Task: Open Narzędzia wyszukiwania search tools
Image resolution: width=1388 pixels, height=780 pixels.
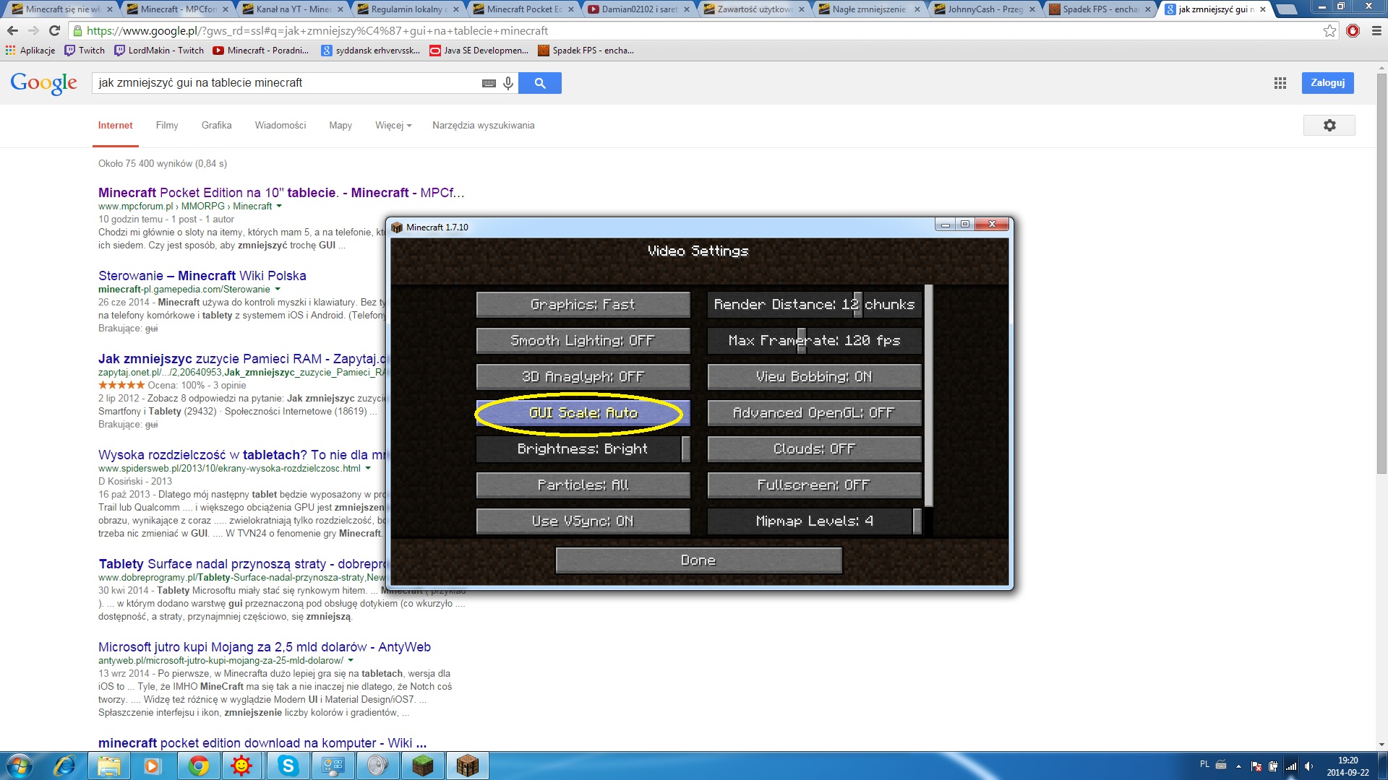Action: tap(484, 126)
